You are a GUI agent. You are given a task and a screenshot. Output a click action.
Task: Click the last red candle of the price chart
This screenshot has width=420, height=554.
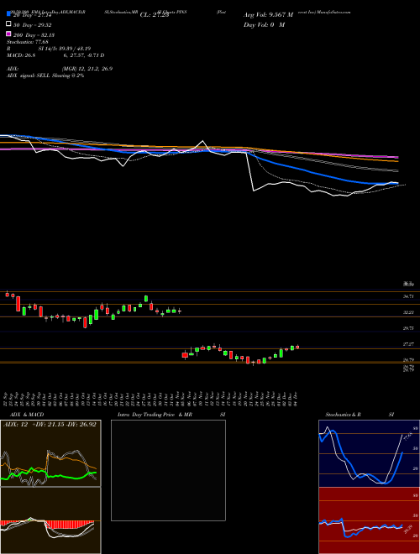(x=297, y=347)
